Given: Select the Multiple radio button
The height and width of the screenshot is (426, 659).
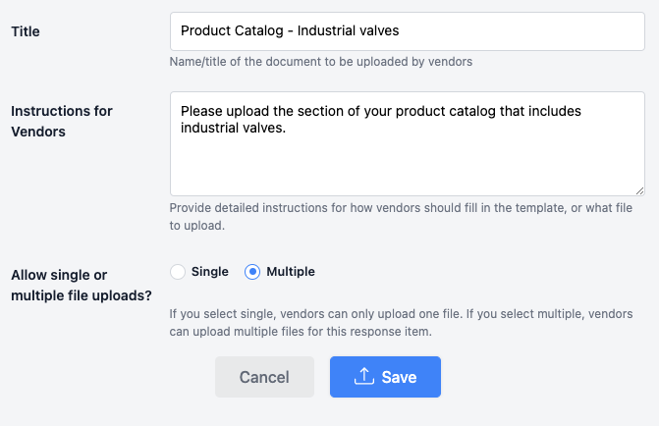Looking at the screenshot, I should (252, 272).
